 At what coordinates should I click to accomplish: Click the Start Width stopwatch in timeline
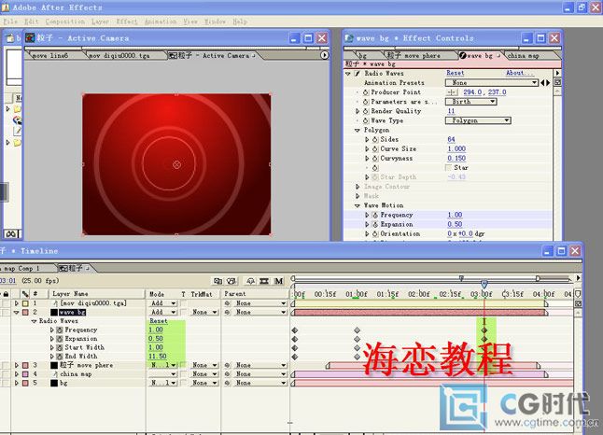click(60, 347)
